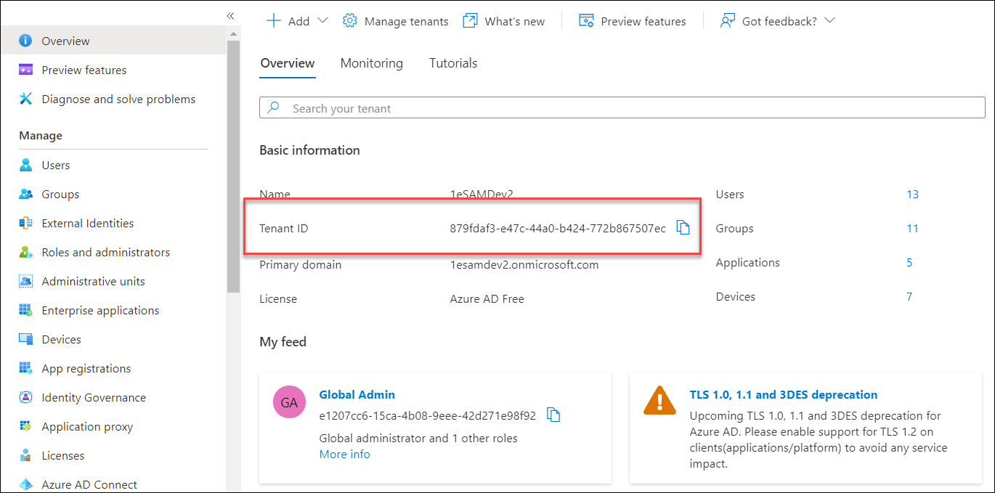The height and width of the screenshot is (493, 995).
Task: Copy the Global Admin object ID
Action: 553,415
